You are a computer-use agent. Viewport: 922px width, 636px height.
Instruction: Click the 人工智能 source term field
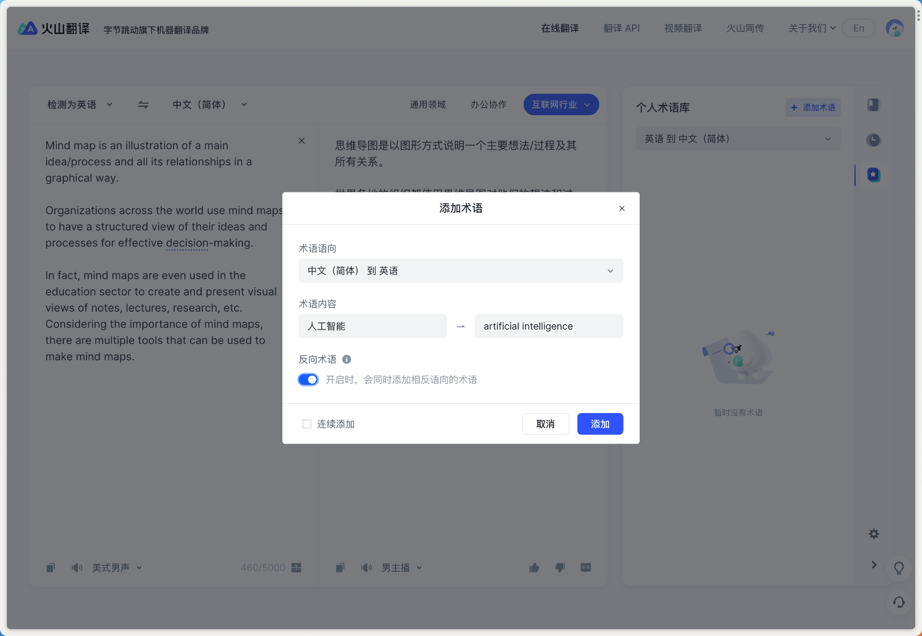(x=373, y=326)
